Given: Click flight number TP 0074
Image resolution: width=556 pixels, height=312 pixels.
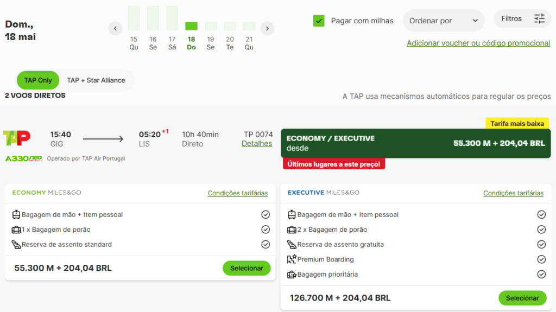Looking at the screenshot, I should [x=258, y=135].
